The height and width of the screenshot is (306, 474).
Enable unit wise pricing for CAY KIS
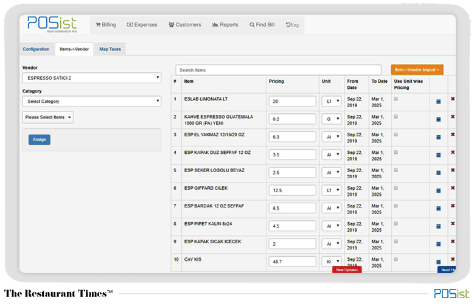[x=396, y=259]
